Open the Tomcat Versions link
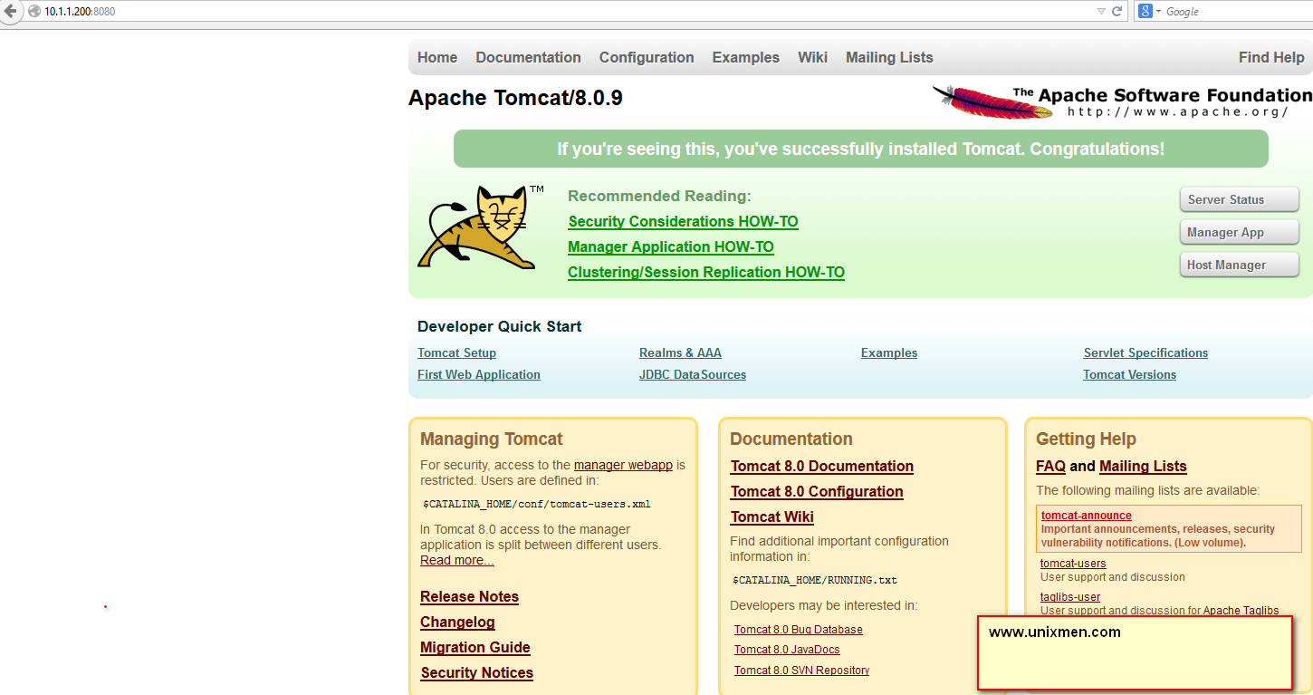This screenshot has height=695, width=1313. [1129, 374]
